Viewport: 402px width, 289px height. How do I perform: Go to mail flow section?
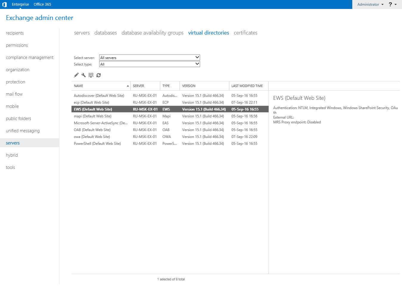tap(14, 94)
